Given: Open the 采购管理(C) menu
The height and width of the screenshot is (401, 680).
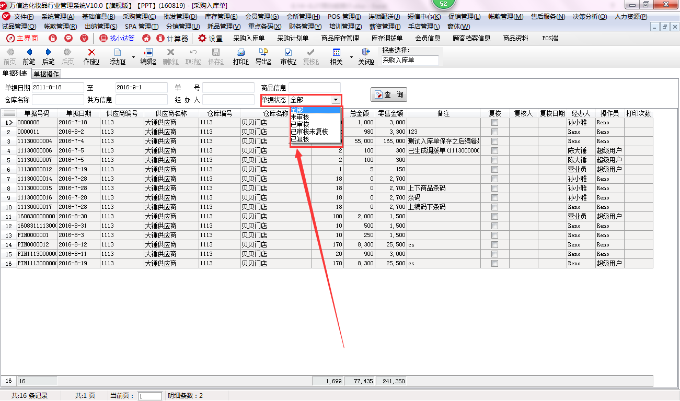Looking at the screenshot, I should [140, 16].
